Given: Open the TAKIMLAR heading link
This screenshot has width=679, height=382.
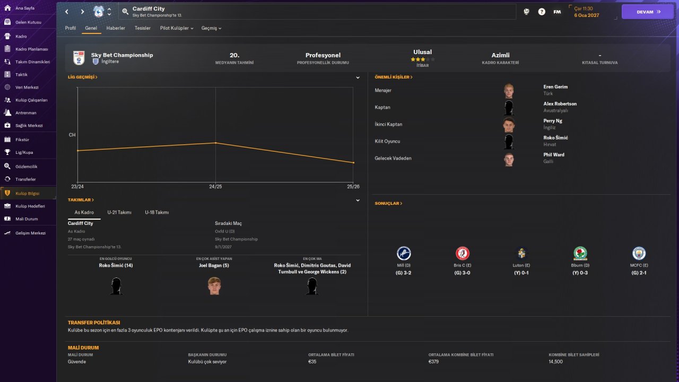Looking at the screenshot, I should pos(81,199).
